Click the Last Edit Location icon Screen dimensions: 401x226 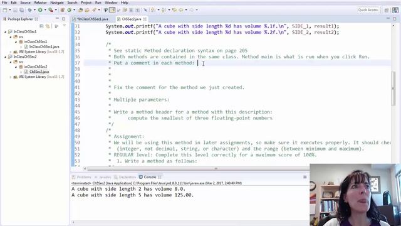174,10
